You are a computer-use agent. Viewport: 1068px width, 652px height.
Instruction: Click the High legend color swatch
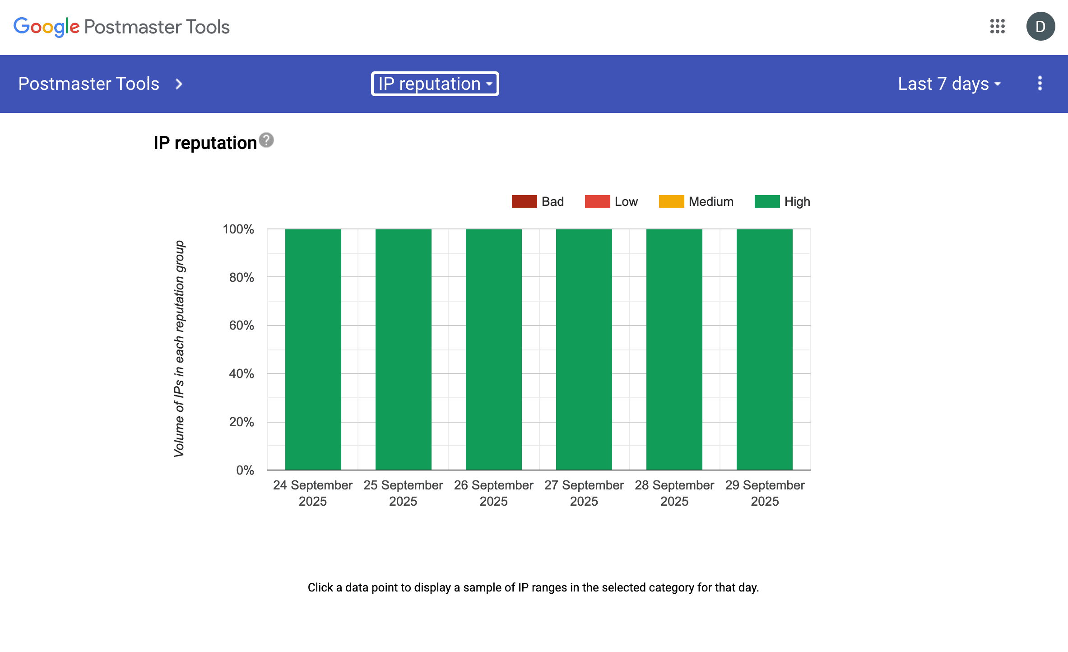pos(767,201)
